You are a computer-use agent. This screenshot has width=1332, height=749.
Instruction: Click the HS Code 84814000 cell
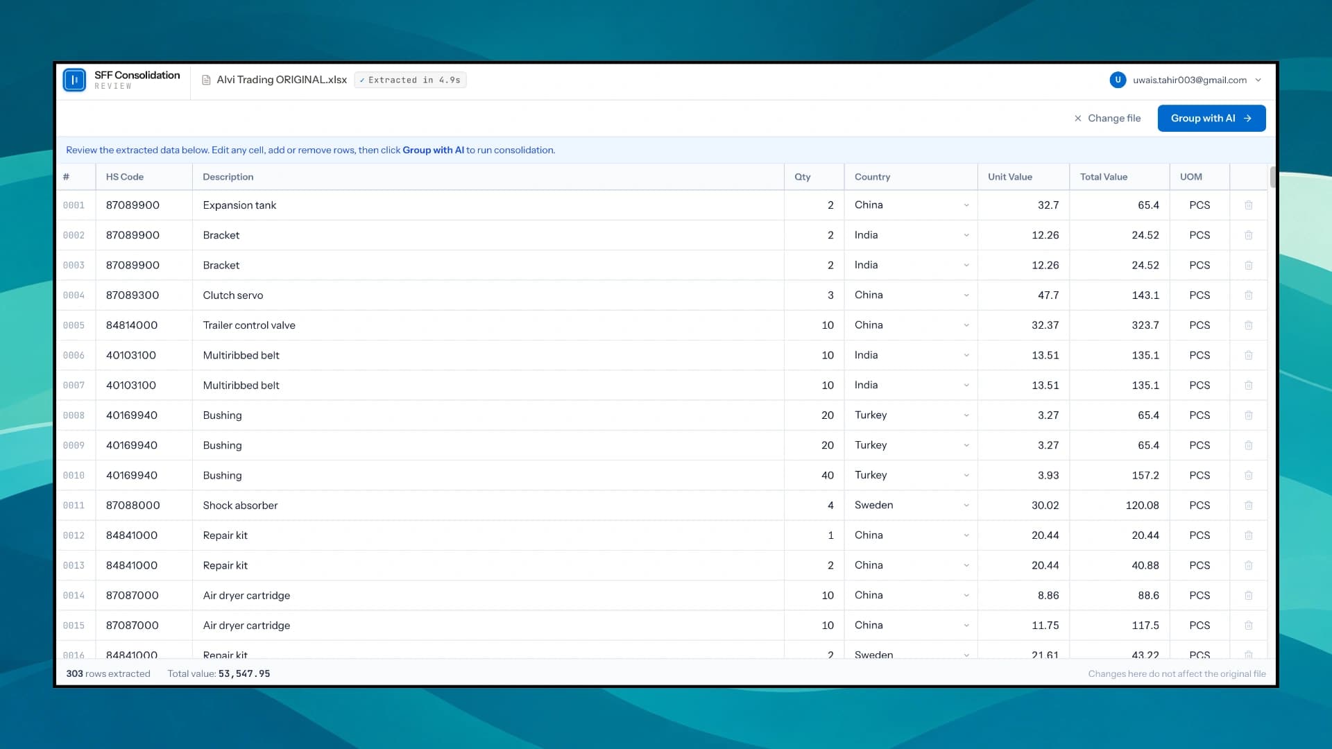(x=144, y=325)
